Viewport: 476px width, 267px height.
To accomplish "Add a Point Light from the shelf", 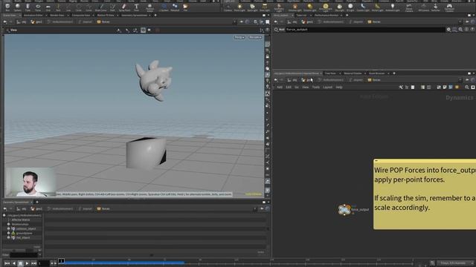I will click(239, 7).
